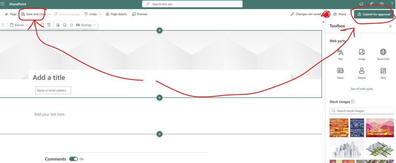Add a Quick links web part
The width and height of the screenshot is (396, 163).
tap(383, 55)
